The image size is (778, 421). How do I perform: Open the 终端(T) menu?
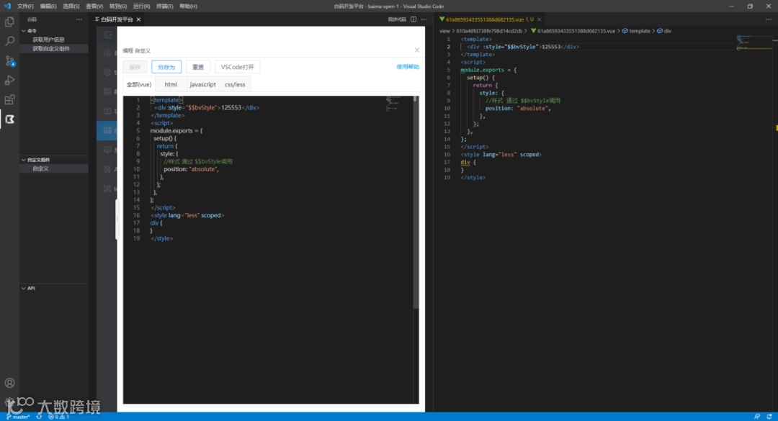pyautogui.click(x=165, y=6)
